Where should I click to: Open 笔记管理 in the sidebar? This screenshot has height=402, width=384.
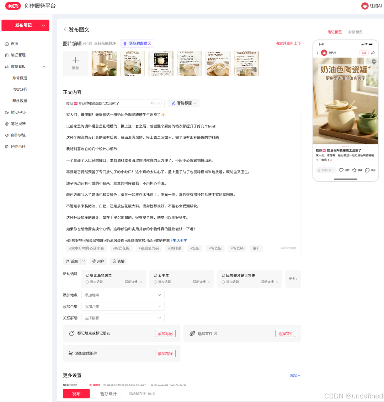[x=18, y=55]
